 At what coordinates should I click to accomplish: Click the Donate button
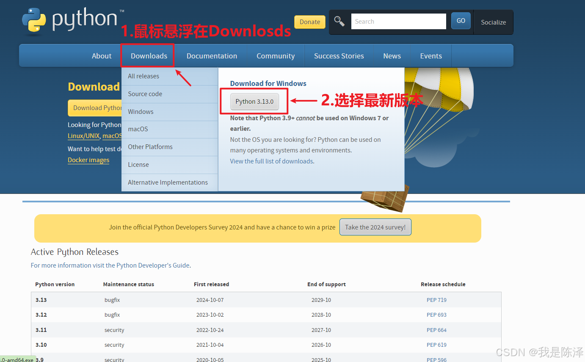(310, 22)
